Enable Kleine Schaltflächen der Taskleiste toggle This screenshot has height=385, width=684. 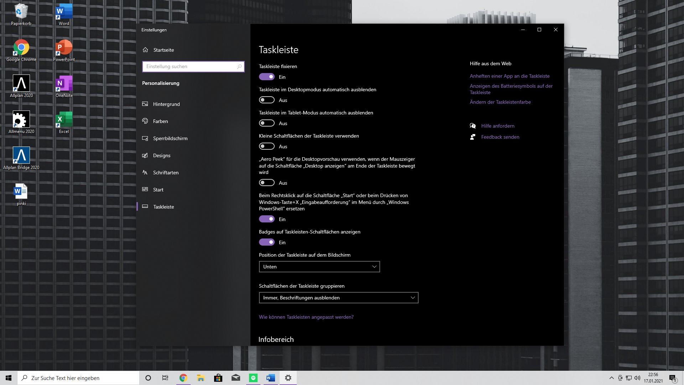coord(267,147)
